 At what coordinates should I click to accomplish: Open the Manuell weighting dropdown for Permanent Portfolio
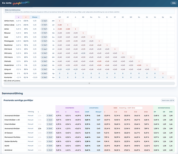tap(31, 137)
